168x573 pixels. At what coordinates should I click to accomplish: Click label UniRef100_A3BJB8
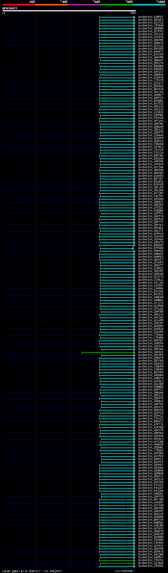[151, 525]
